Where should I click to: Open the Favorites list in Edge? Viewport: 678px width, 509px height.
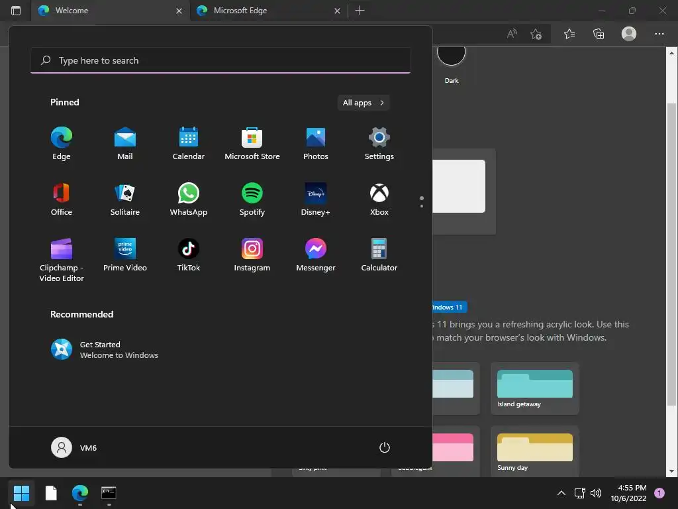(x=569, y=34)
